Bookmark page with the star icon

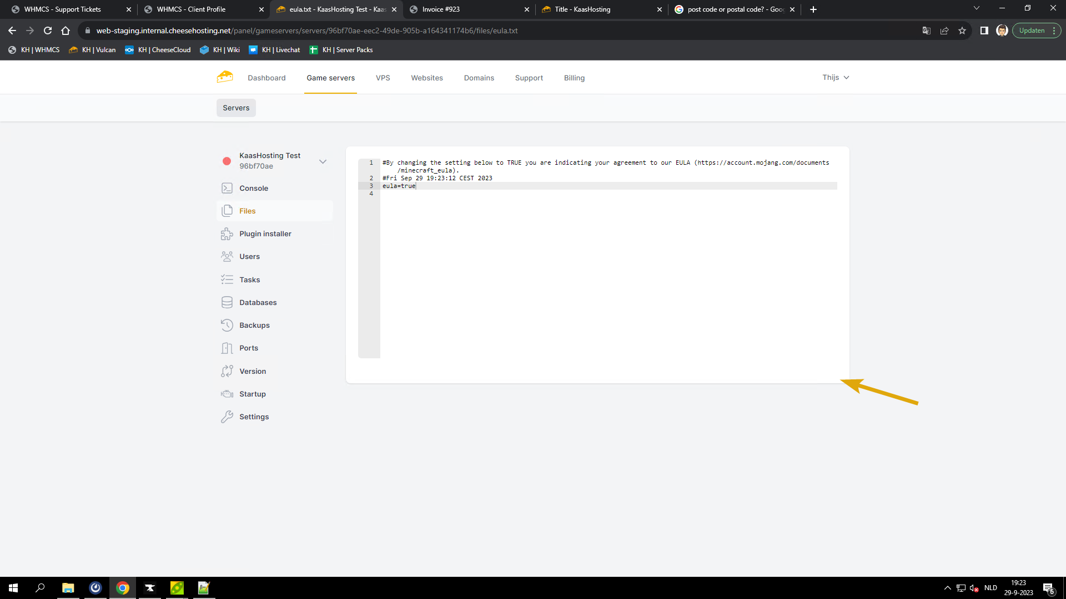pyautogui.click(x=962, y=31)
